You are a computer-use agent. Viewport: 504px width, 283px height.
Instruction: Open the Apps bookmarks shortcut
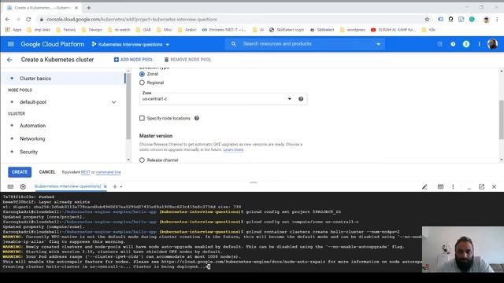tap(13, 30)
